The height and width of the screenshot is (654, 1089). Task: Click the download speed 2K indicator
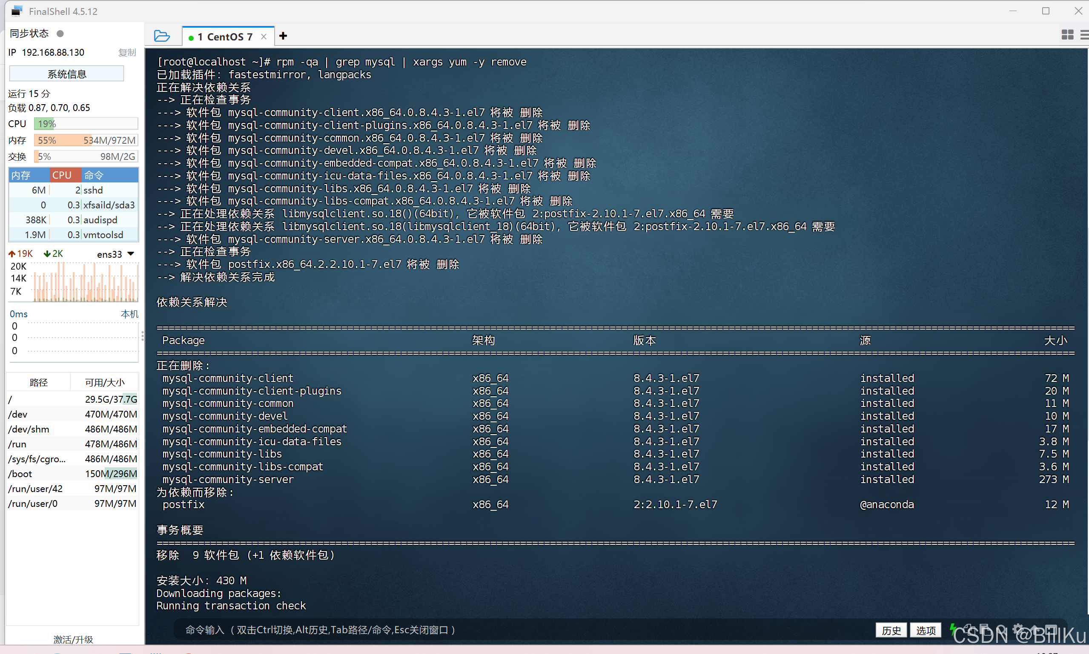(53, 254)
